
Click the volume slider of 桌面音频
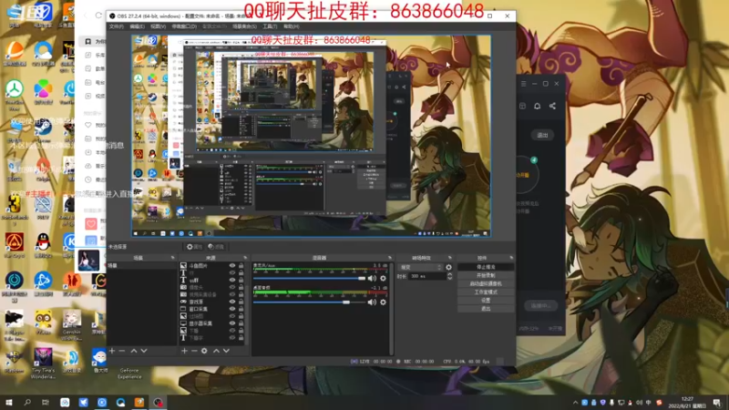pos(310,302)
